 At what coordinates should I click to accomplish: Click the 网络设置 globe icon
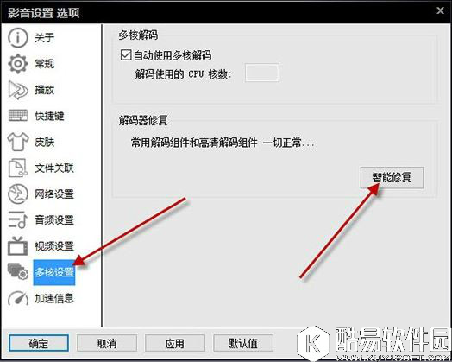tap(18, 194)
